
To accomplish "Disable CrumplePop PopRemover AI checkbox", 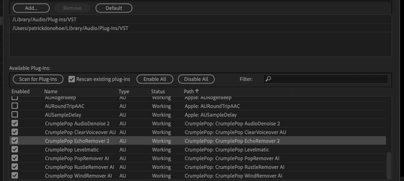I will pyautogui.click(x=15, y=158).
